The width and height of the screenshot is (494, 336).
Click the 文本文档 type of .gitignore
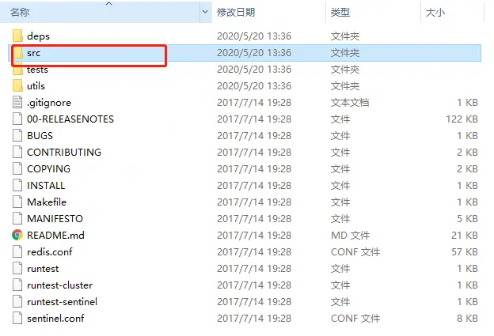pos(350,103)
